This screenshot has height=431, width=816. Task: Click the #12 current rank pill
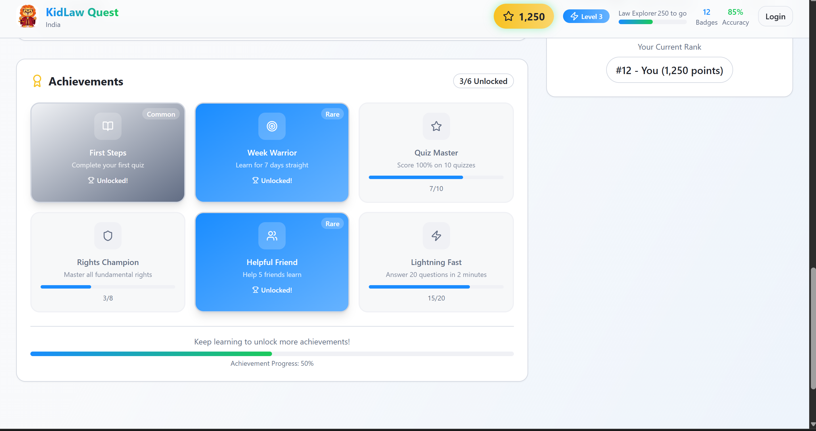coord(669,70)
